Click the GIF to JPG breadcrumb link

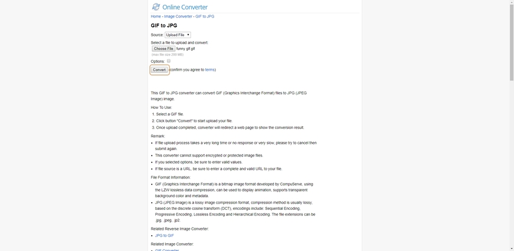coord(205,16)
